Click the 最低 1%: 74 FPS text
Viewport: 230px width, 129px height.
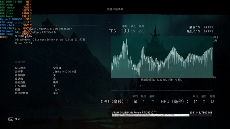201,27
